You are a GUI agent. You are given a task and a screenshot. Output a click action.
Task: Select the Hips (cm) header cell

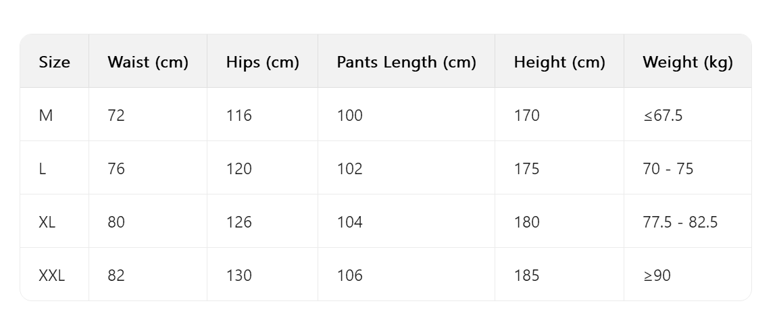point(262,62)
